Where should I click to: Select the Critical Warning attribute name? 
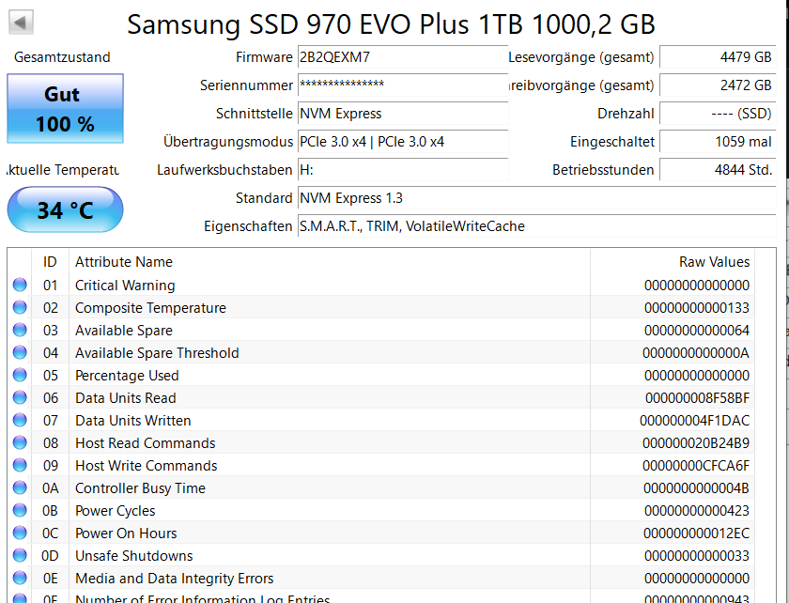point(125,286)
